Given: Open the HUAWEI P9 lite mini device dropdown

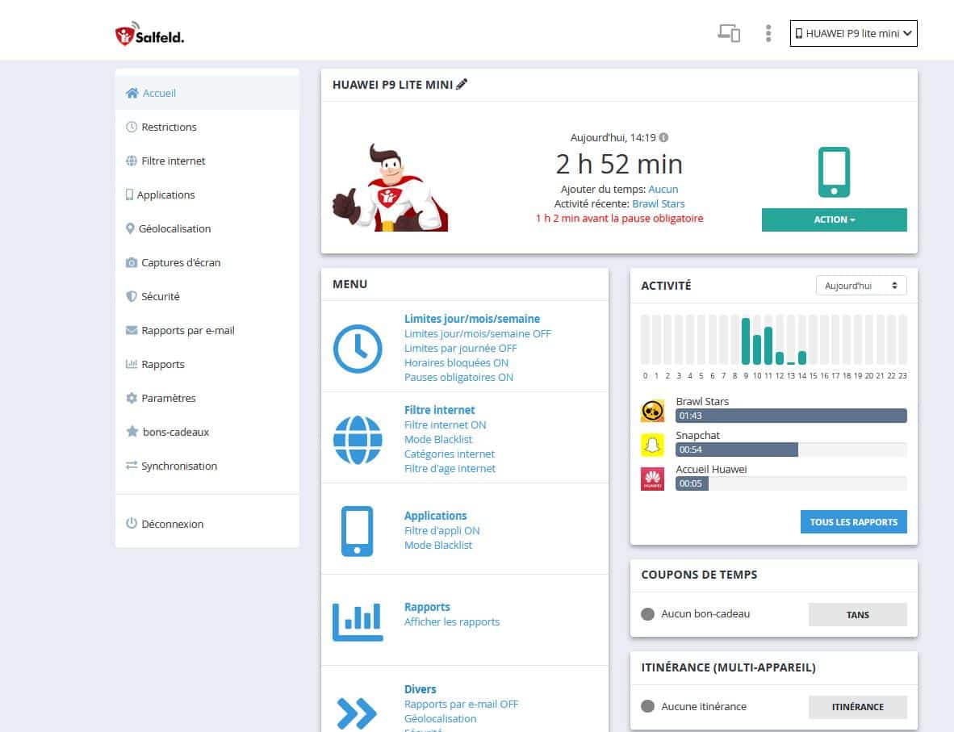Looking at the screenshot, I should (x=853, y=33).
